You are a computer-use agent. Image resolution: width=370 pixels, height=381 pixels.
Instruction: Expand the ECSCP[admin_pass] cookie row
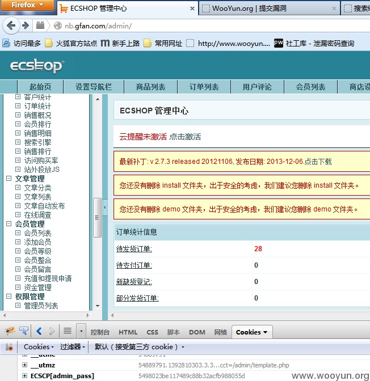coord(24,376)
